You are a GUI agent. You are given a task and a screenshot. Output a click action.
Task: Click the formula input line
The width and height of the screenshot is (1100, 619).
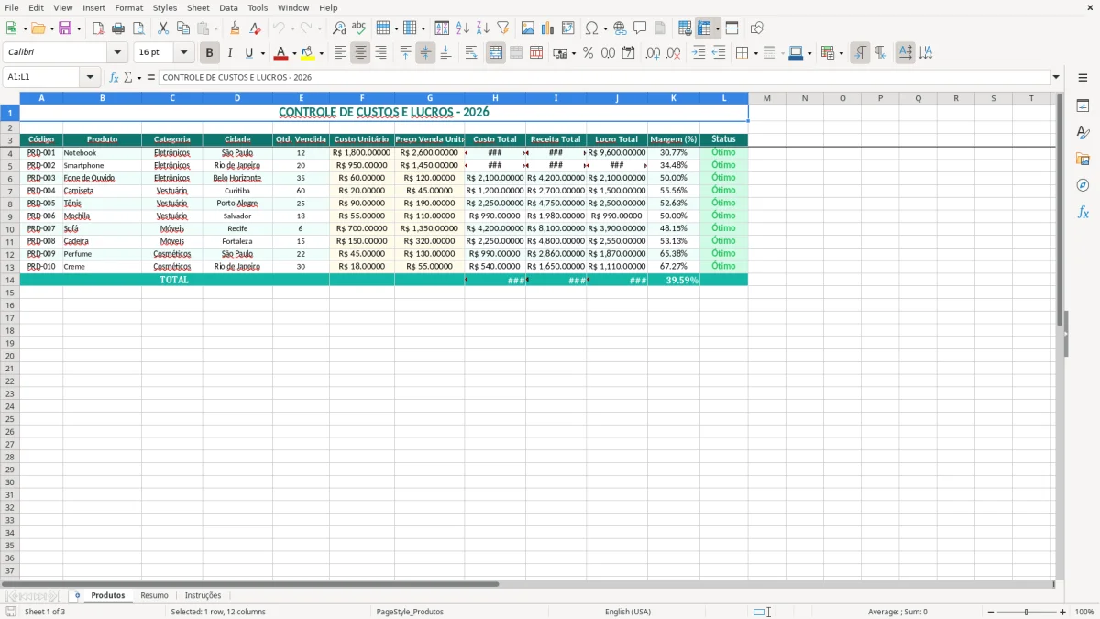click(x=604, y=77)
